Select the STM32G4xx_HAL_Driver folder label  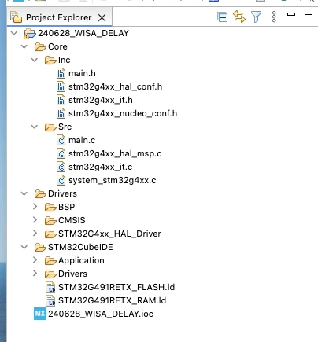click(x=109, y=234)
